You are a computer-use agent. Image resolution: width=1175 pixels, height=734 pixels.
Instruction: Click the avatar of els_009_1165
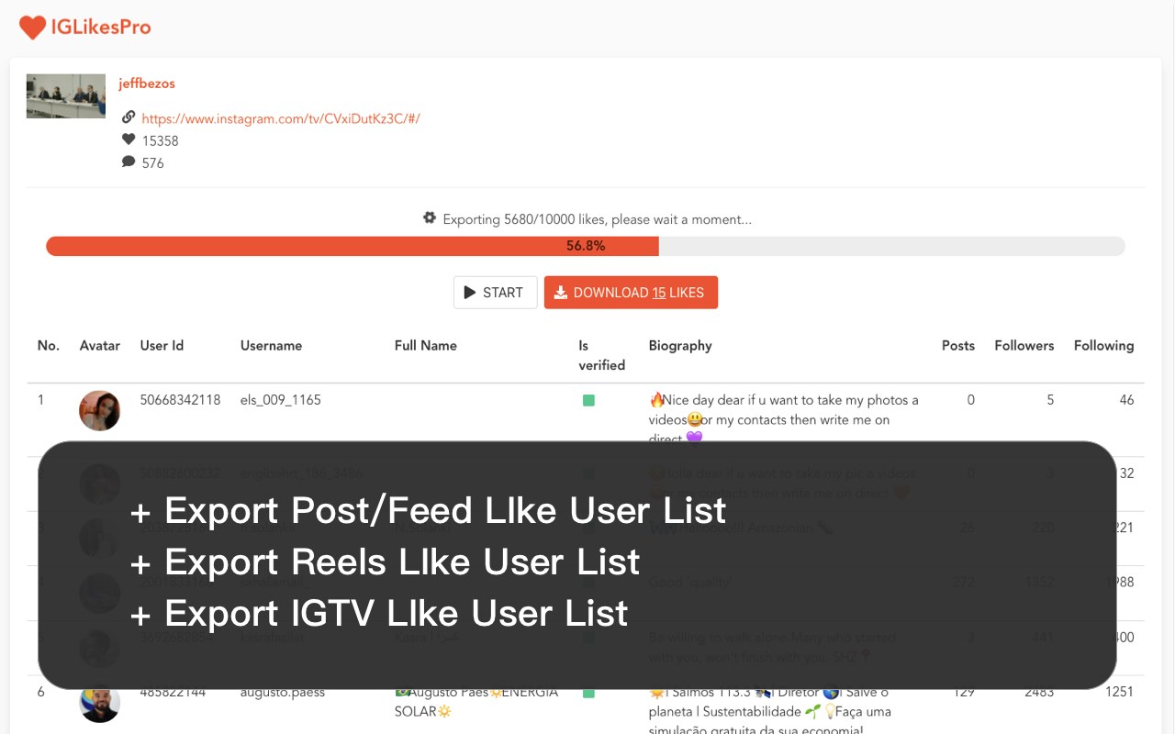click(100, 411)
